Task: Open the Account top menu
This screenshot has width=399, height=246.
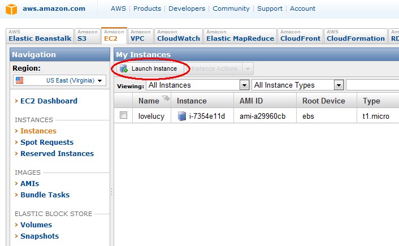Action: click(x=302, y=8)
